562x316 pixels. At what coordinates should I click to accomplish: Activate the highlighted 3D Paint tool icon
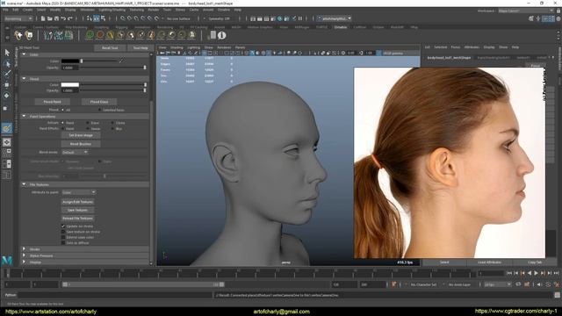(6, 129)
